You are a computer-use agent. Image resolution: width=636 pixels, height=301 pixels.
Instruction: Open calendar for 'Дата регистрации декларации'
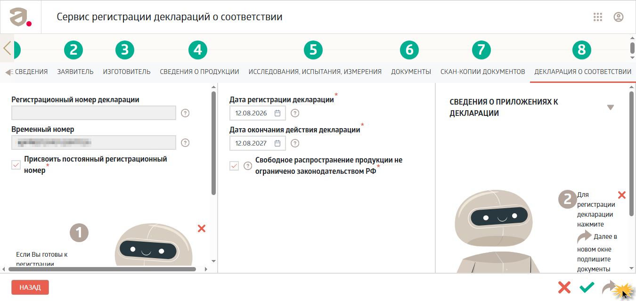[277, 113]
